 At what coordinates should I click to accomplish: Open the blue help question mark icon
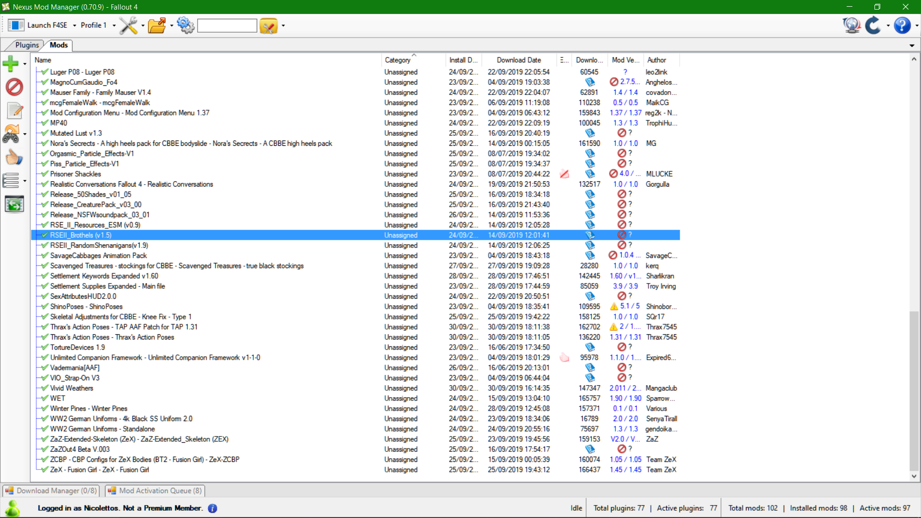[902, 25]
